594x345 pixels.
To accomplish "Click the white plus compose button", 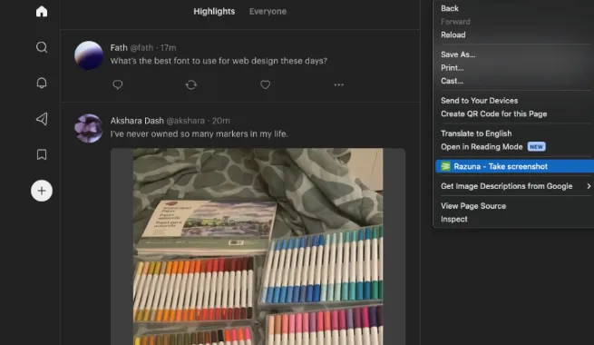I will click(42, 191).
